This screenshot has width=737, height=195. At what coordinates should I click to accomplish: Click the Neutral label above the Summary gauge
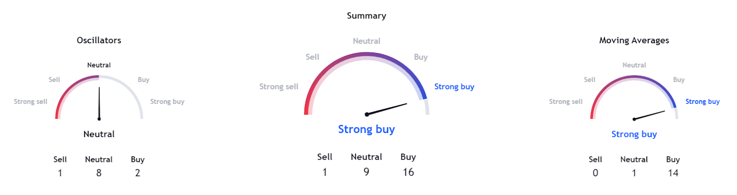click(367, 41)
